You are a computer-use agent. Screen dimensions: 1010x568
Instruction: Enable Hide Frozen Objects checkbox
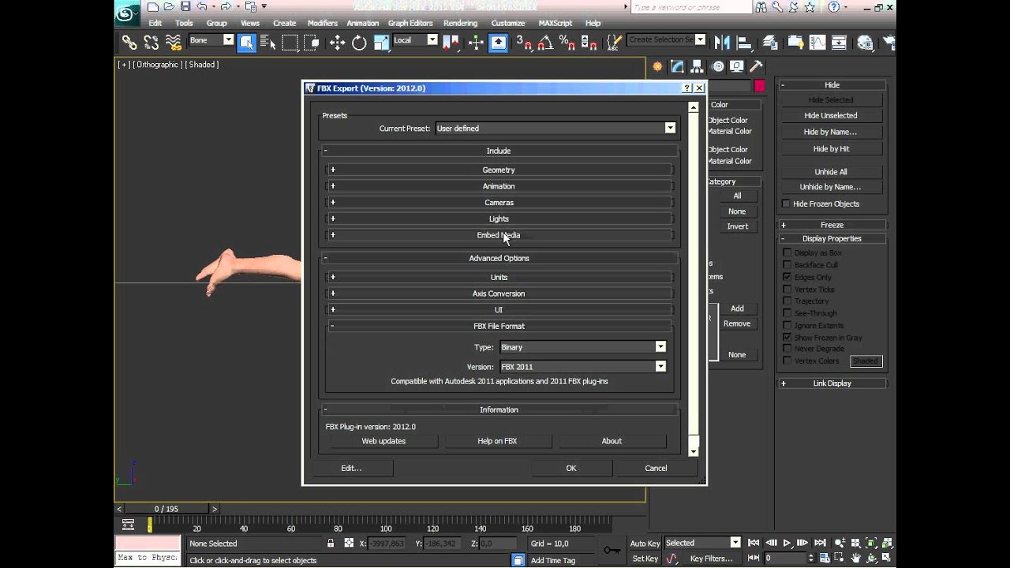click(786, 204)
